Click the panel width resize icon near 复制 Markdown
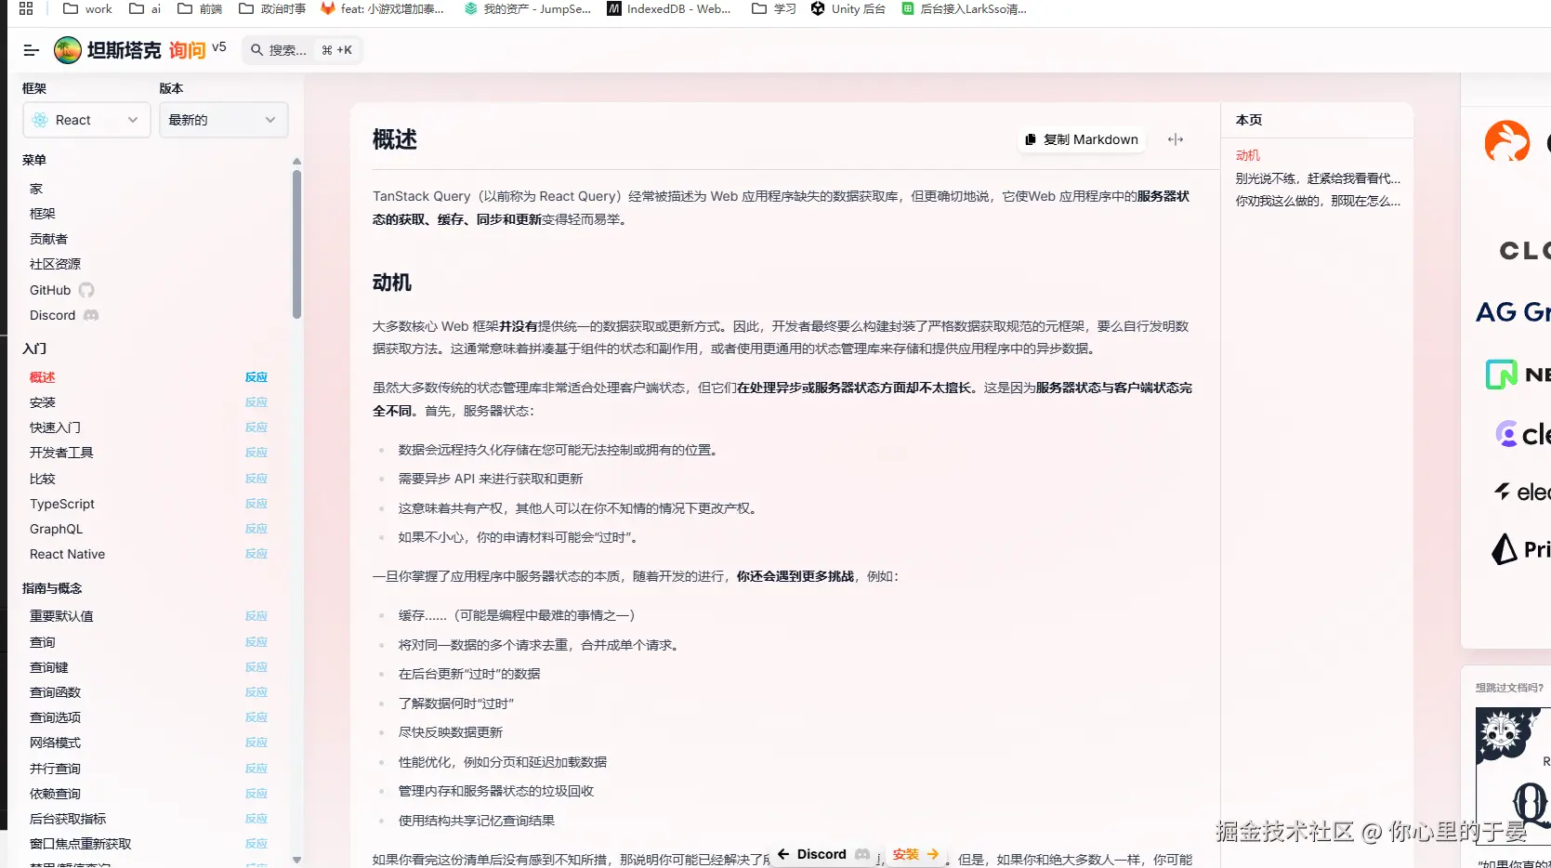1551x868 pixels. point(1175,138)
